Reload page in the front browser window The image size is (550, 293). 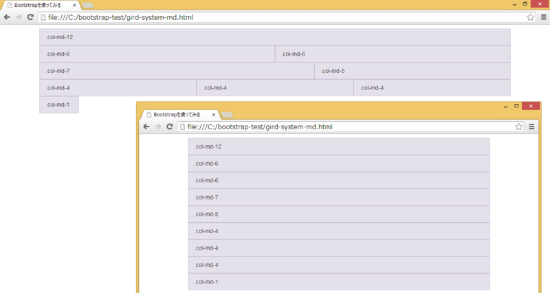click(x=170, y=127)
